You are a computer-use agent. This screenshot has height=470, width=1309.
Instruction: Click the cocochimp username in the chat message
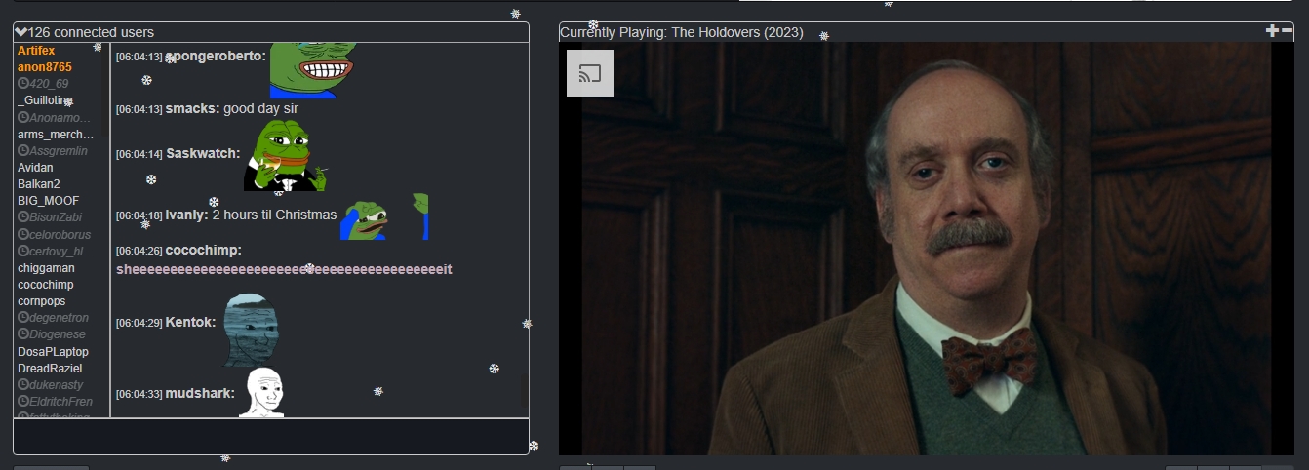(x=204, y=250)
